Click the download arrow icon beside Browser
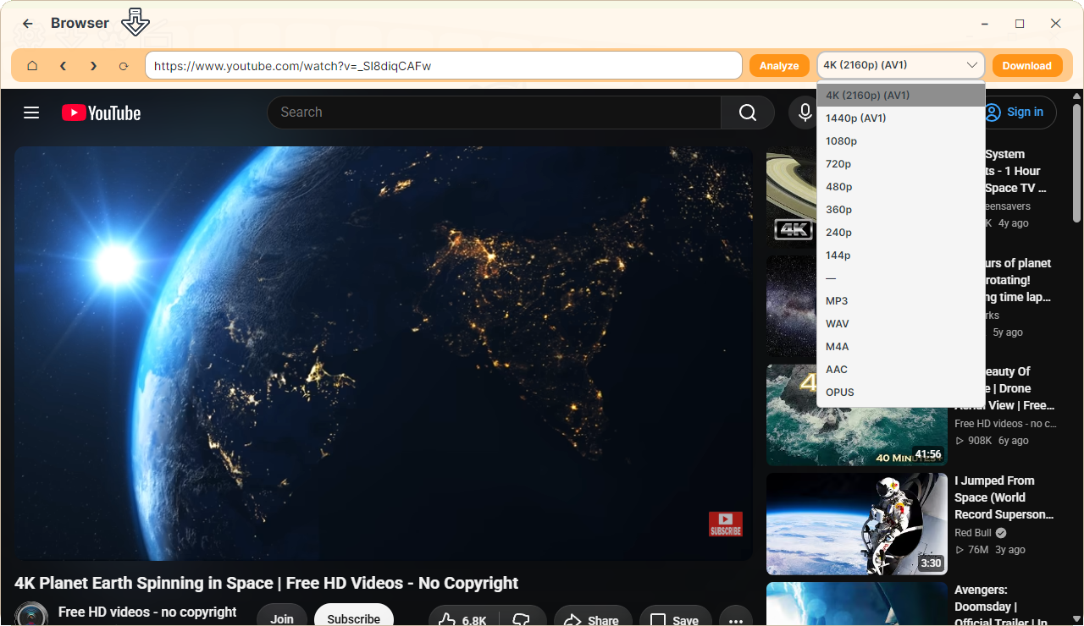Image resolution: width=1084 pixels, height=626 pixels. point(135,21)
